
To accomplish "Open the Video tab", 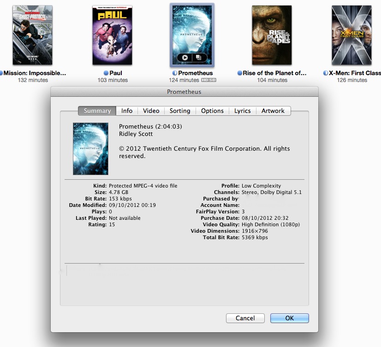I will click(x=151, y=111).
